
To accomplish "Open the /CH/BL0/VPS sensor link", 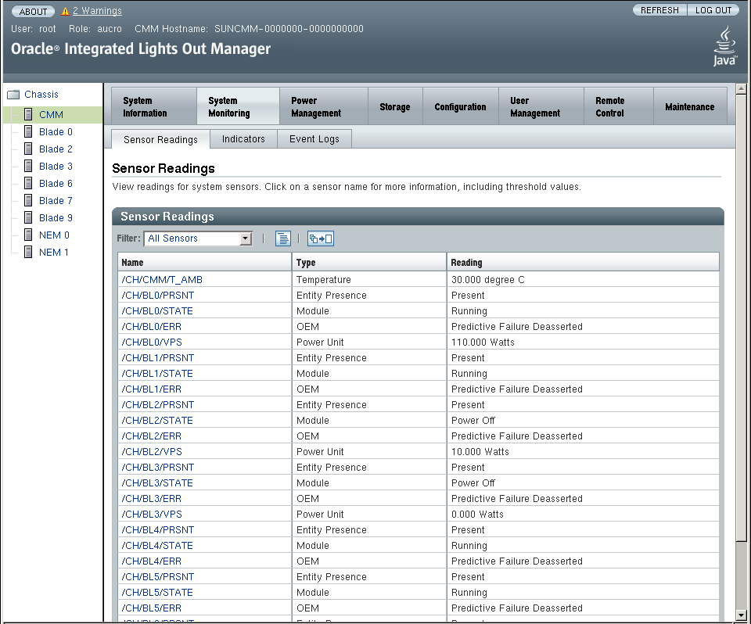I will pyautogui.click(x=151, y=342).
